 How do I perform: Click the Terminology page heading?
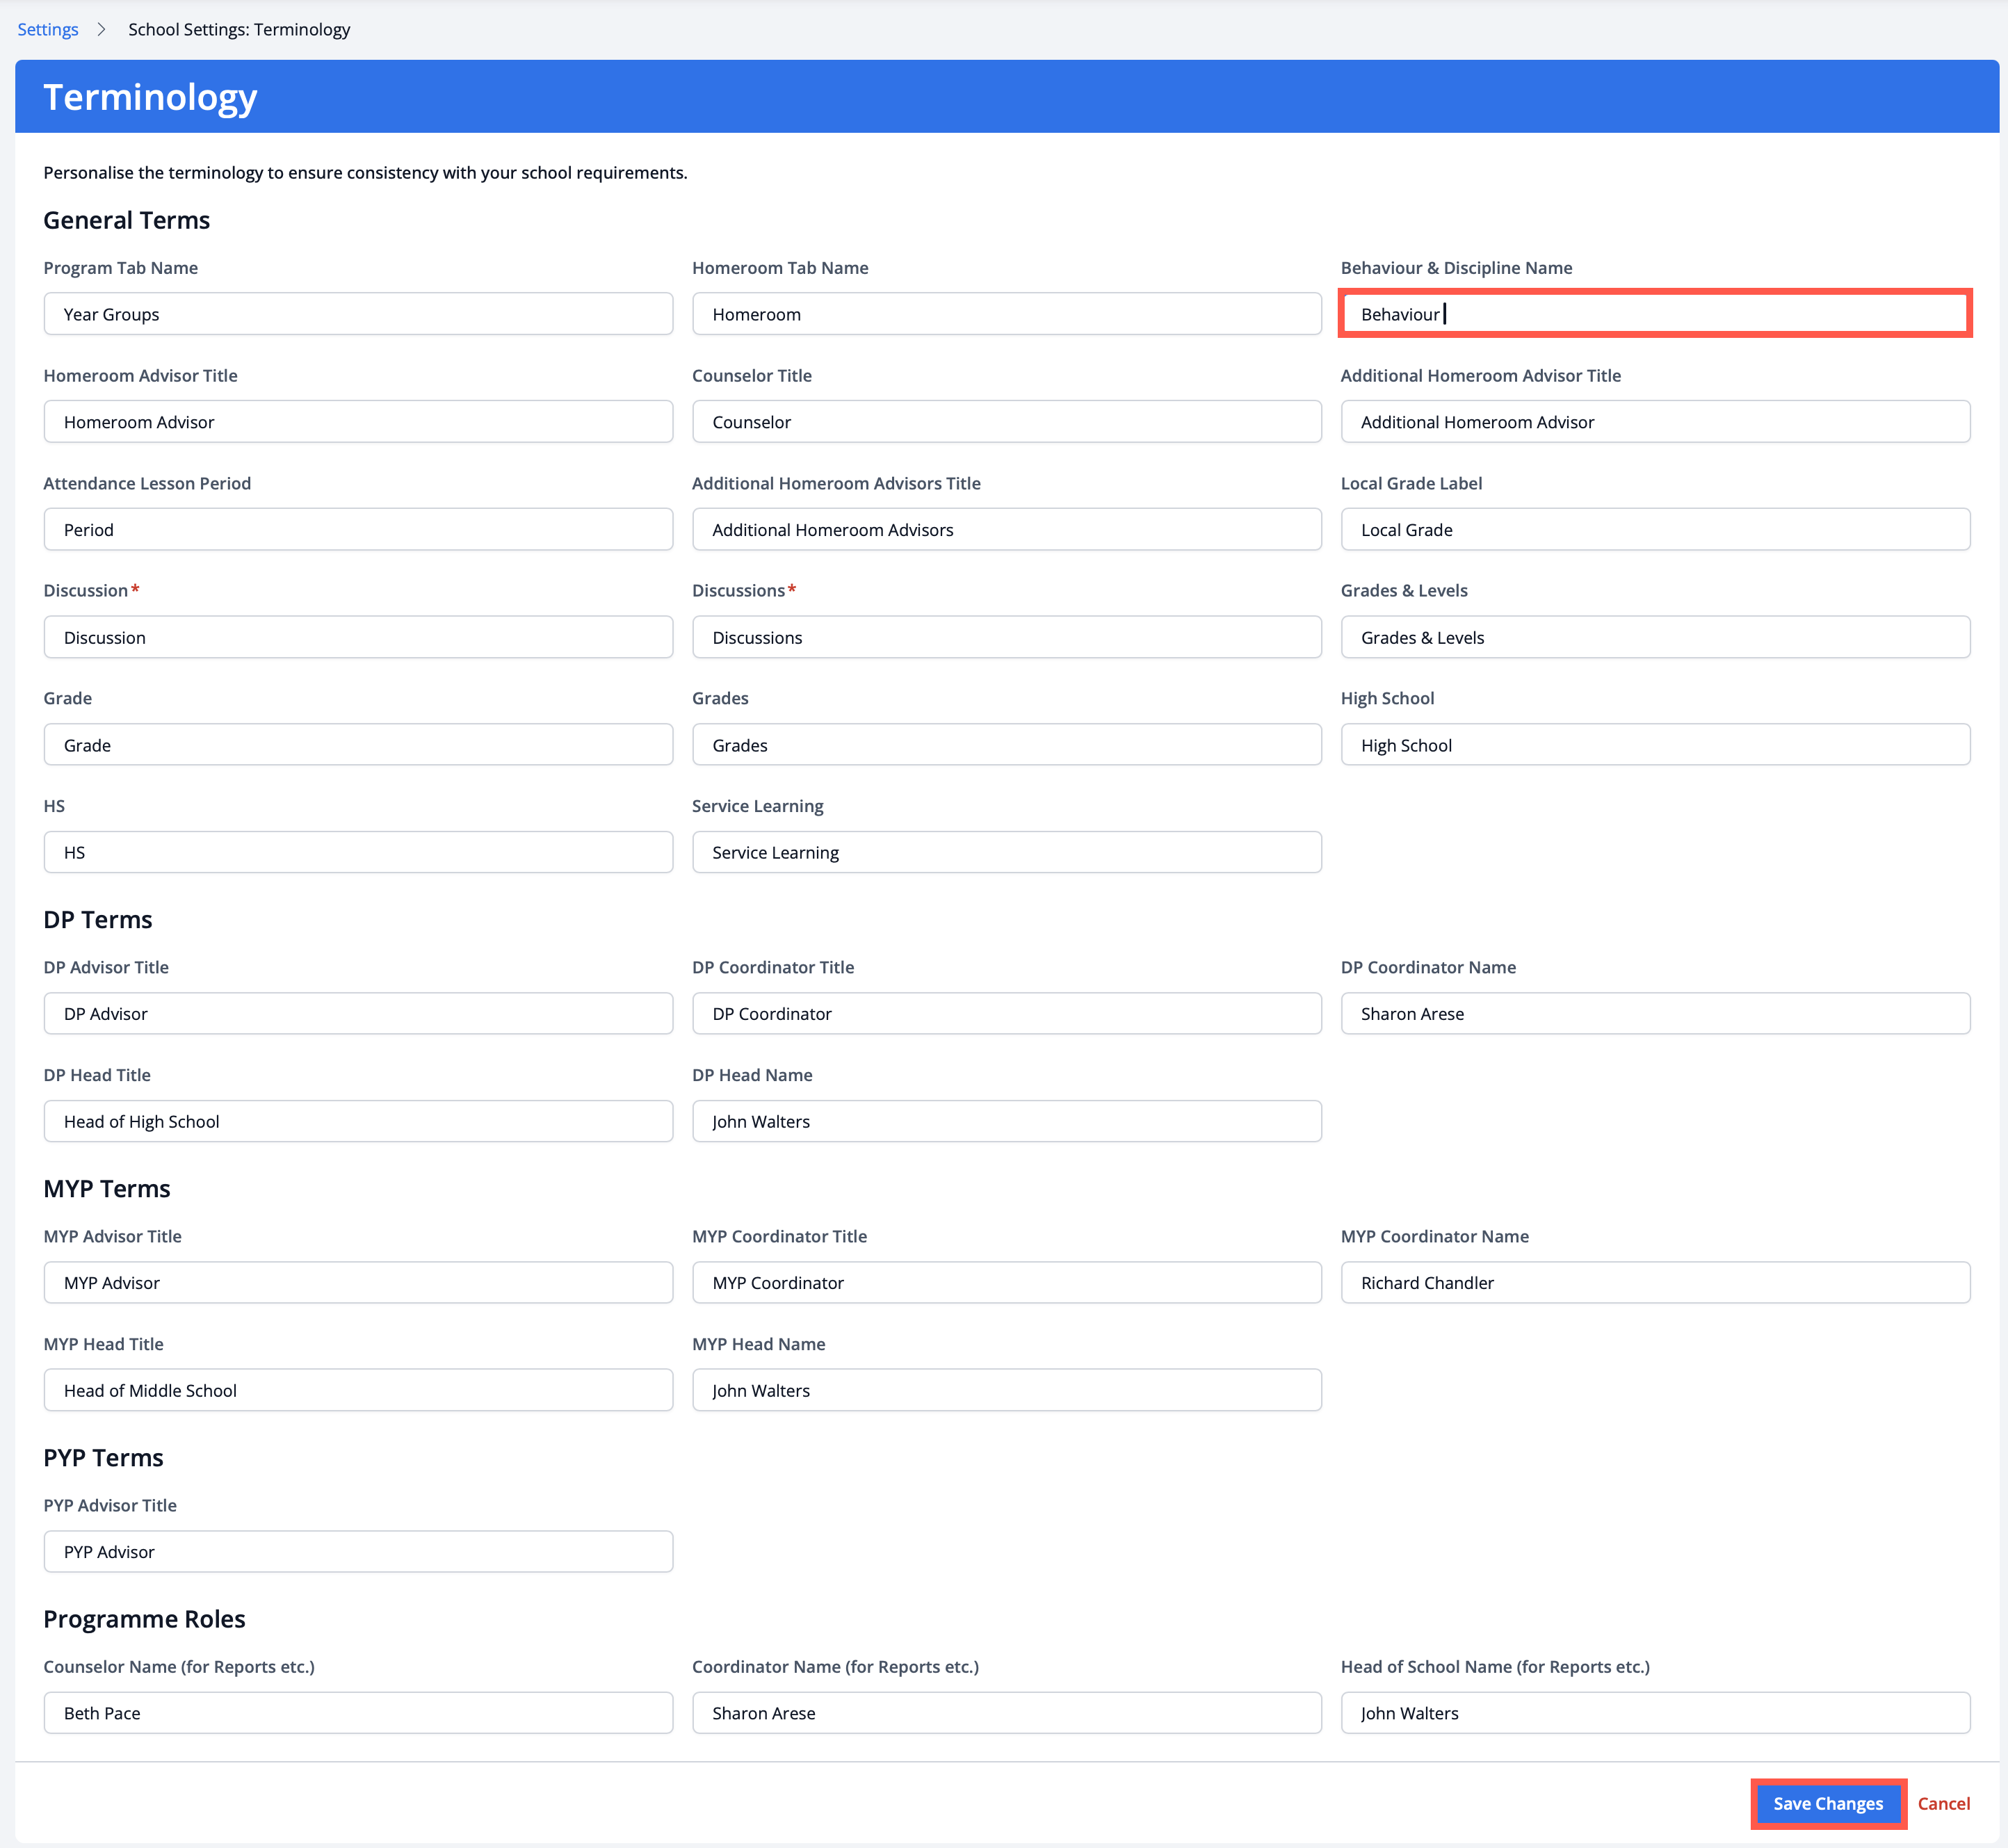[150, 97]
